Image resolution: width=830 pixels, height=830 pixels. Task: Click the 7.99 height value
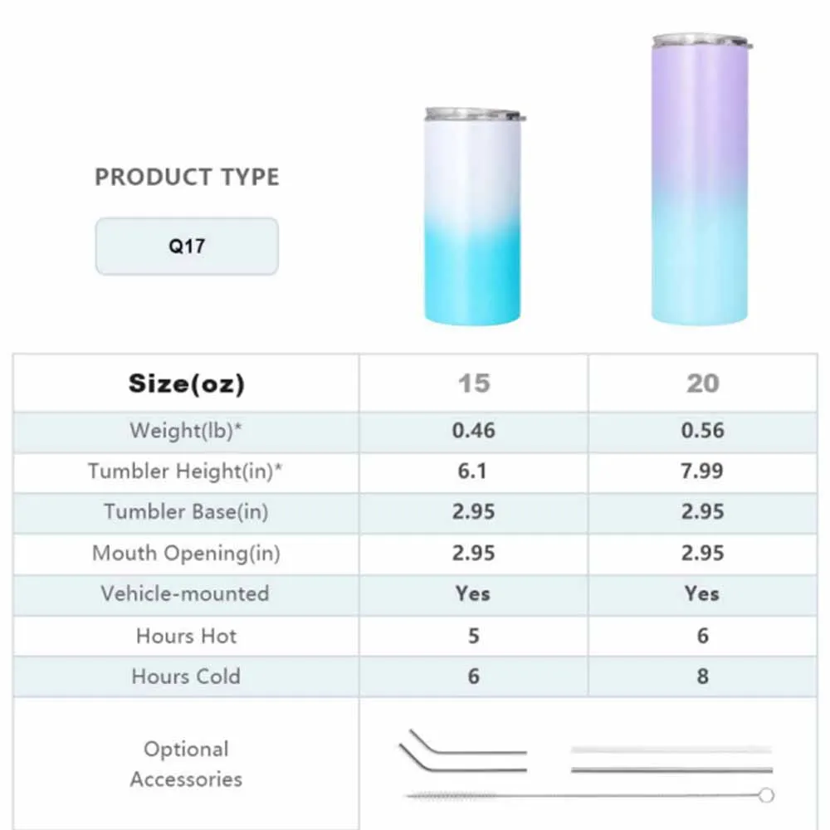coord(702,471)
